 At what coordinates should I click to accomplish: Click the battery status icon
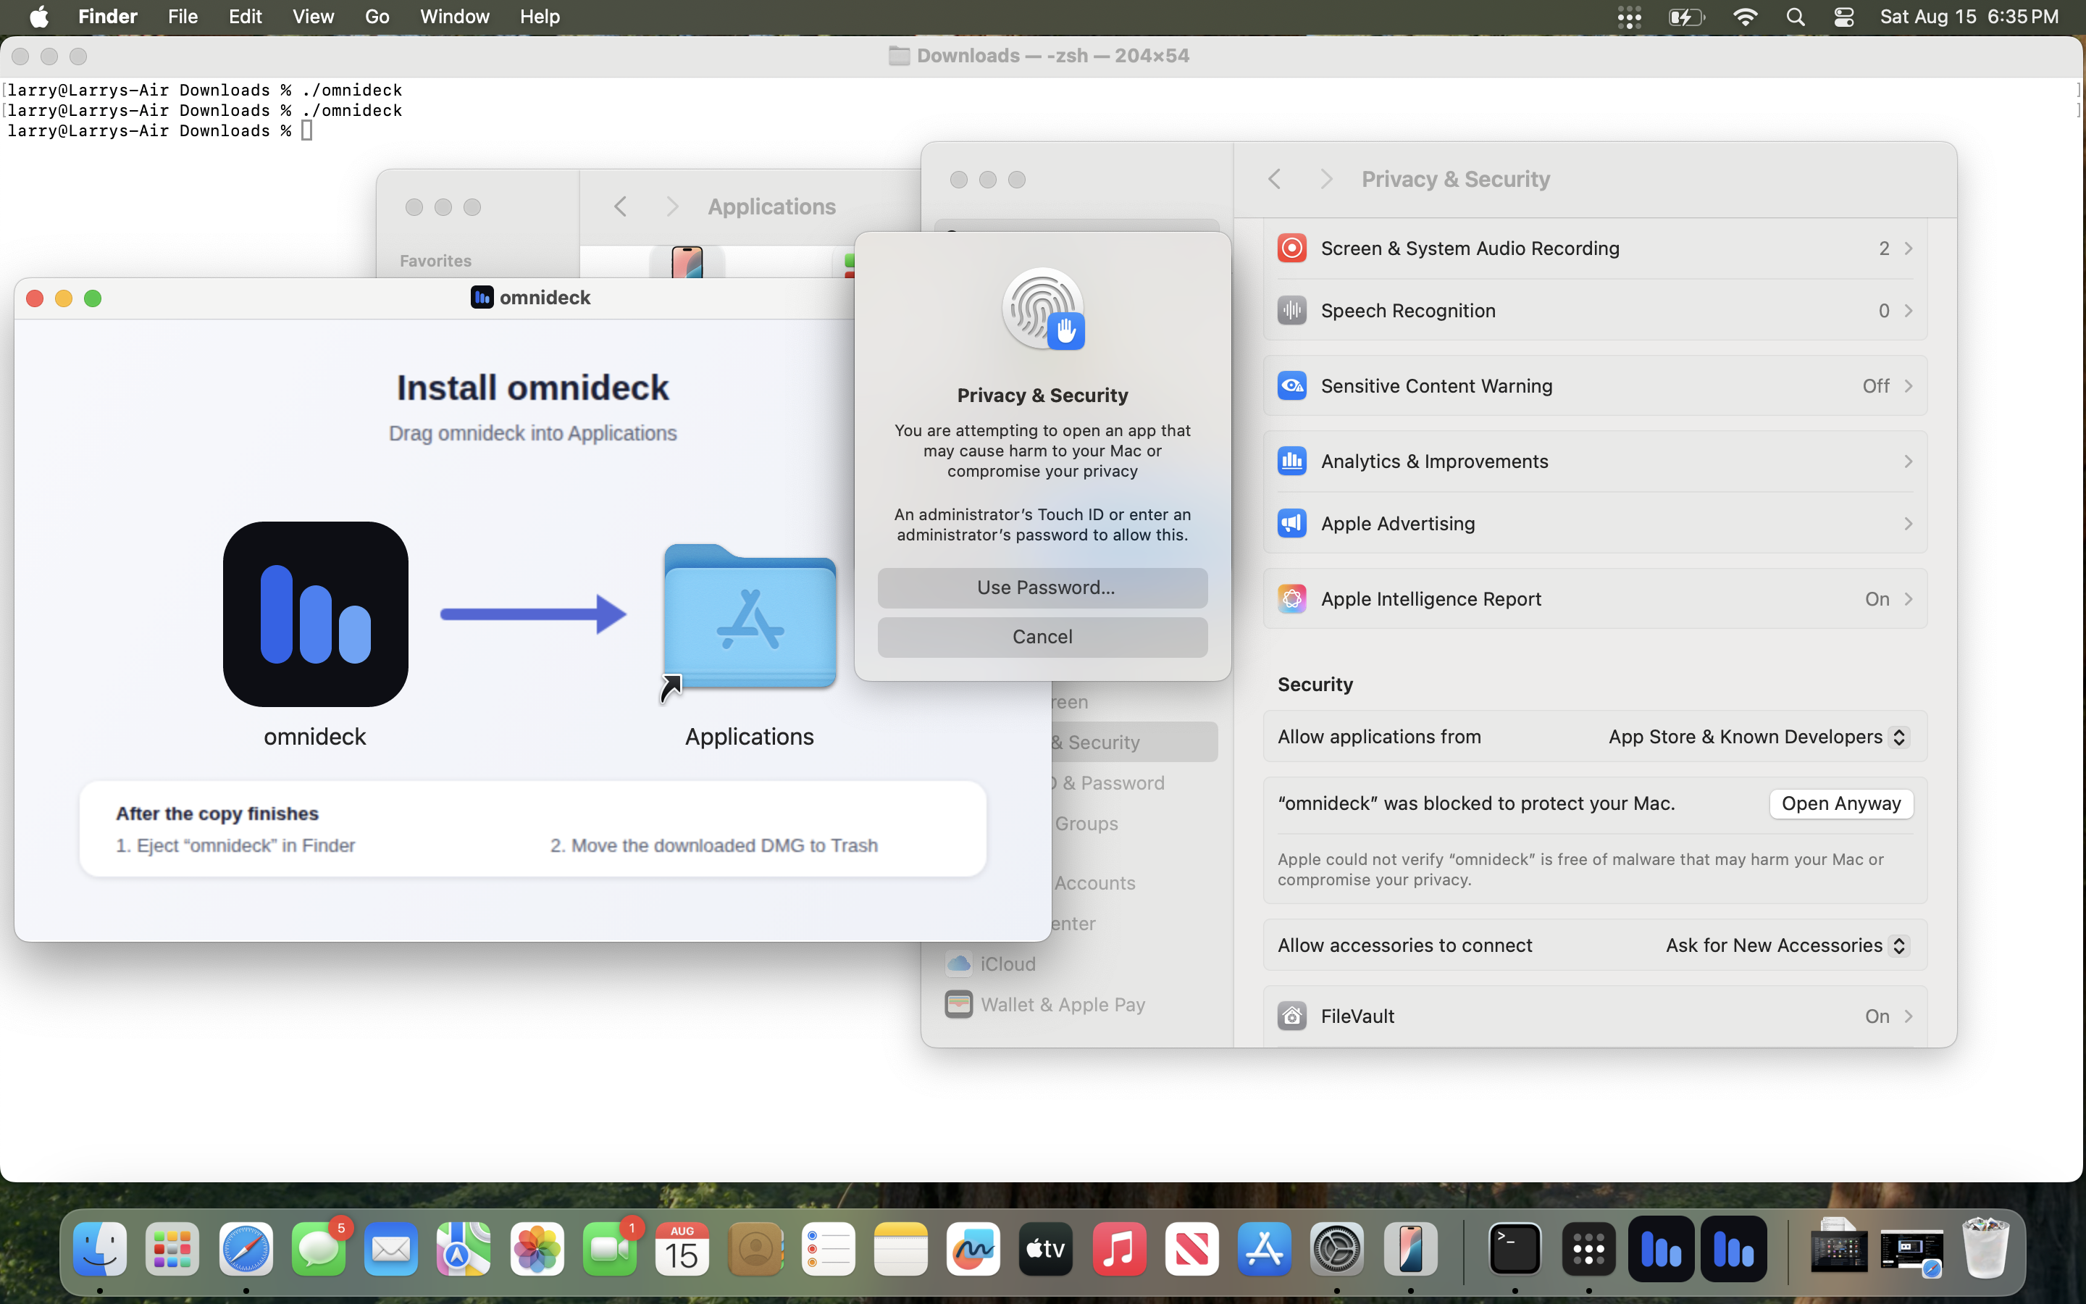coord(1686,17)
